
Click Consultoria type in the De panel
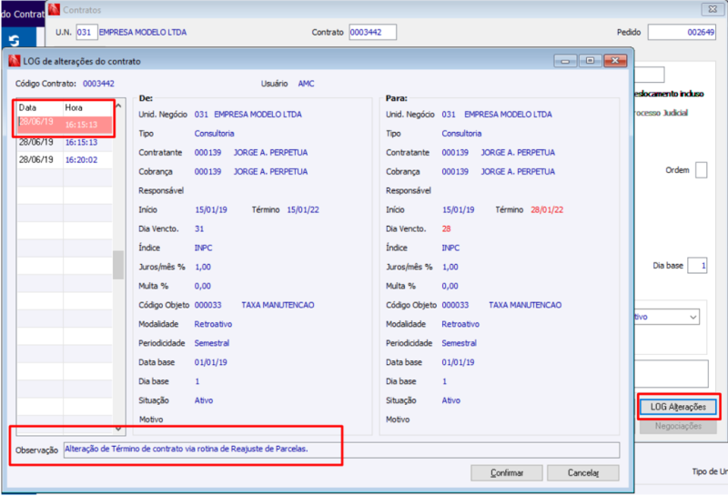click(214, 134)
